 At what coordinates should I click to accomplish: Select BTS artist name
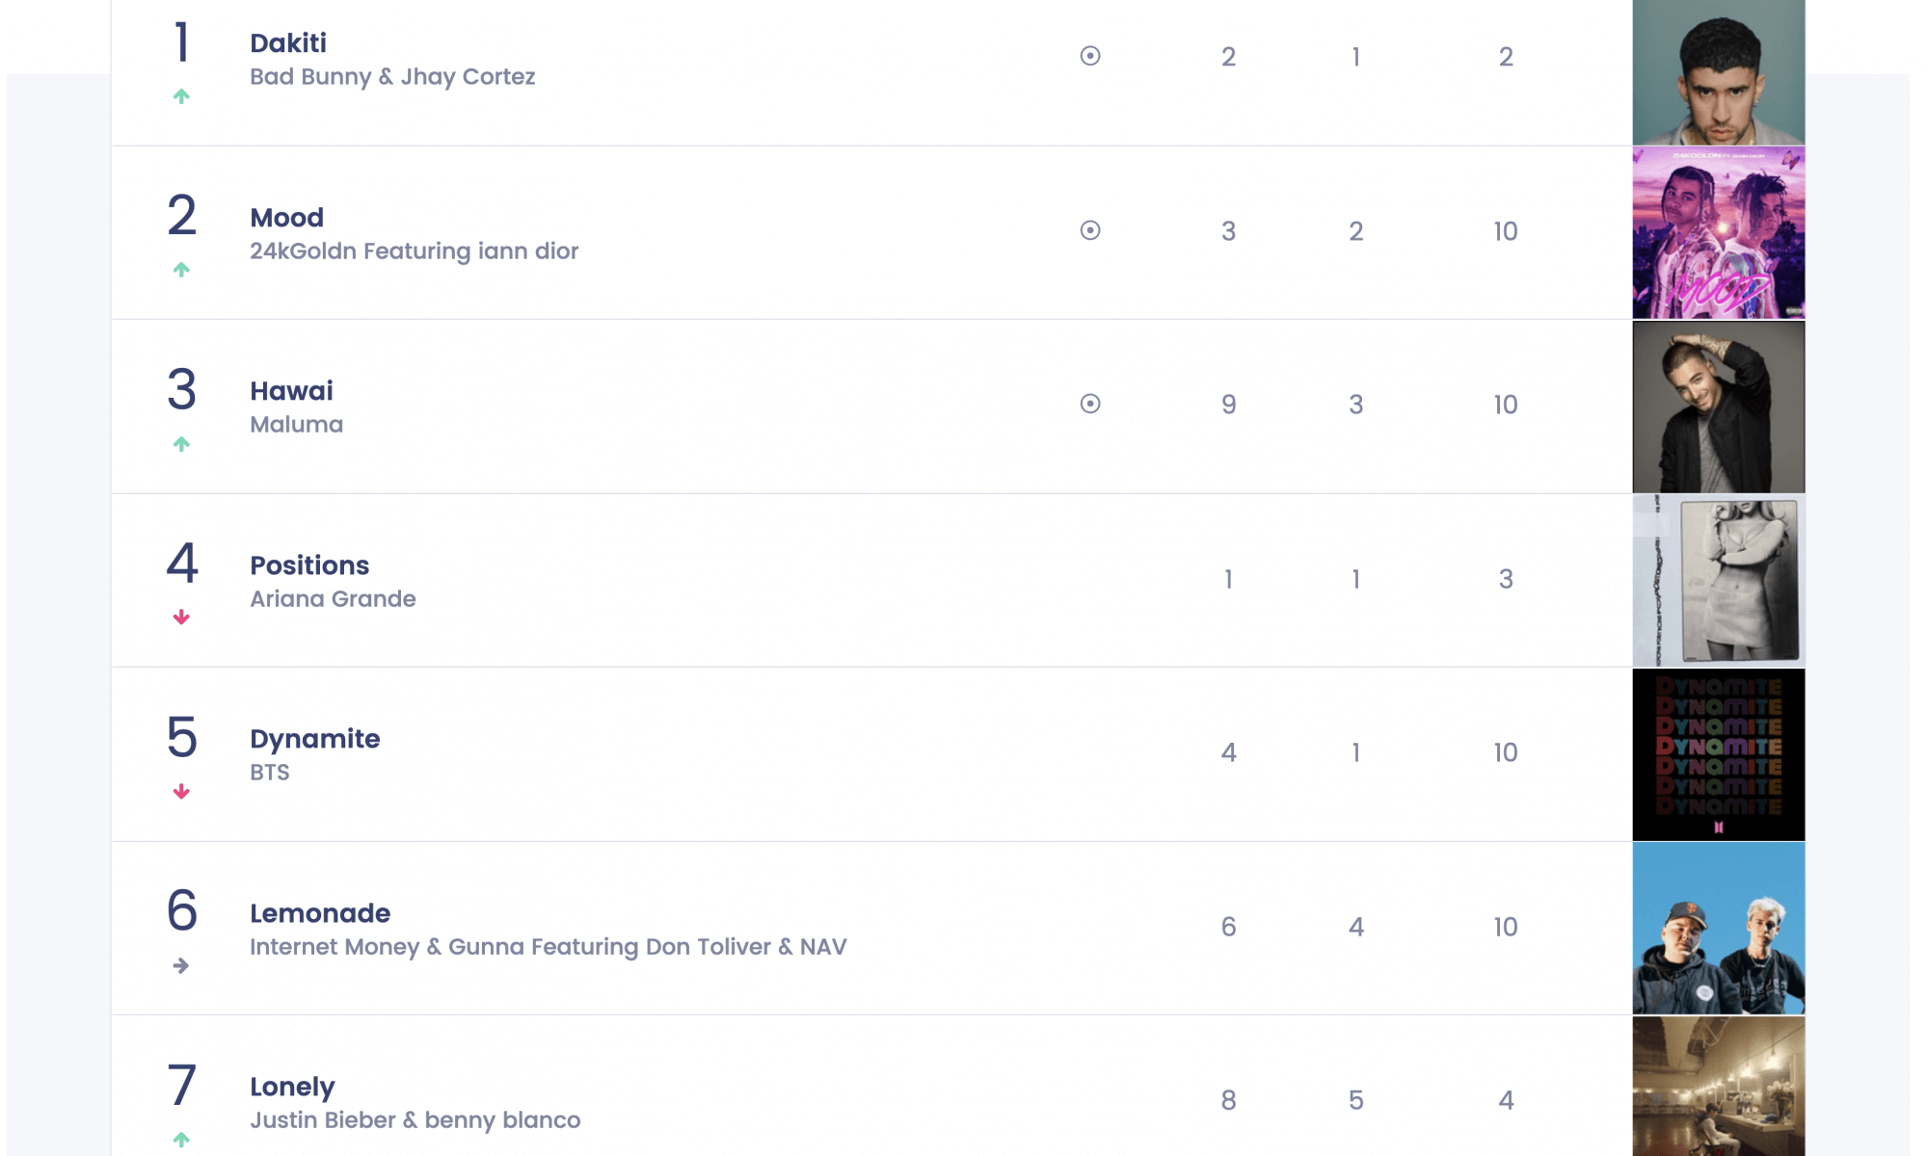click(x=270, y=773)
